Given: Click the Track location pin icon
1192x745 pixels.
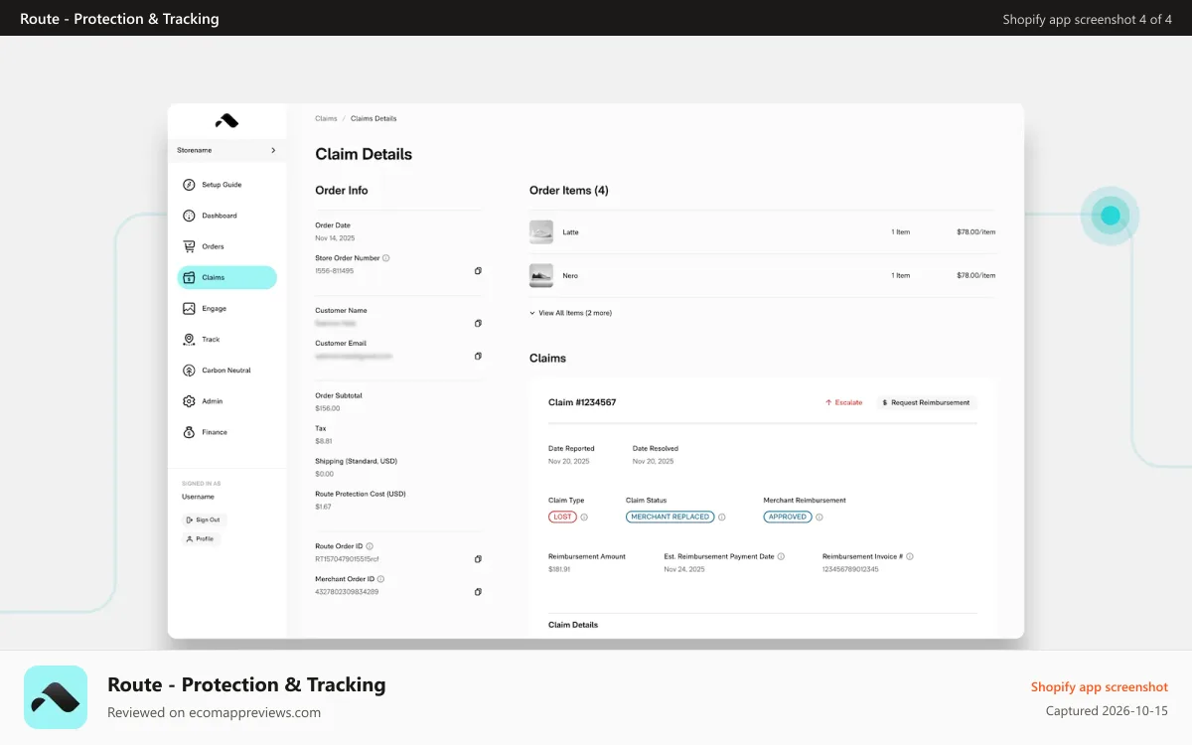Looking at the screenshot, I should 189,340.
